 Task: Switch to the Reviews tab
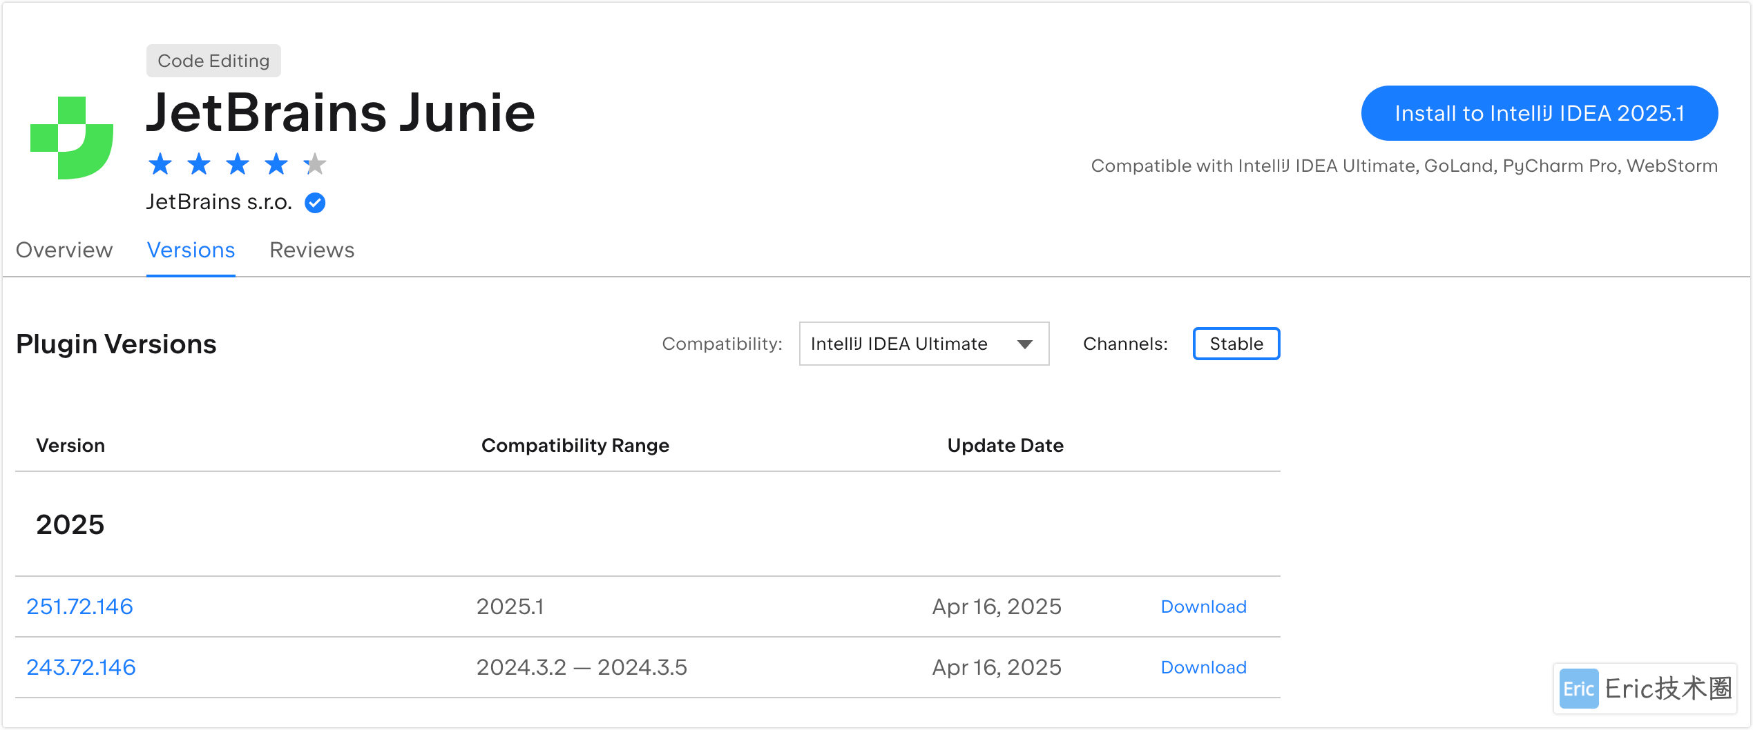tap(312, 250)
